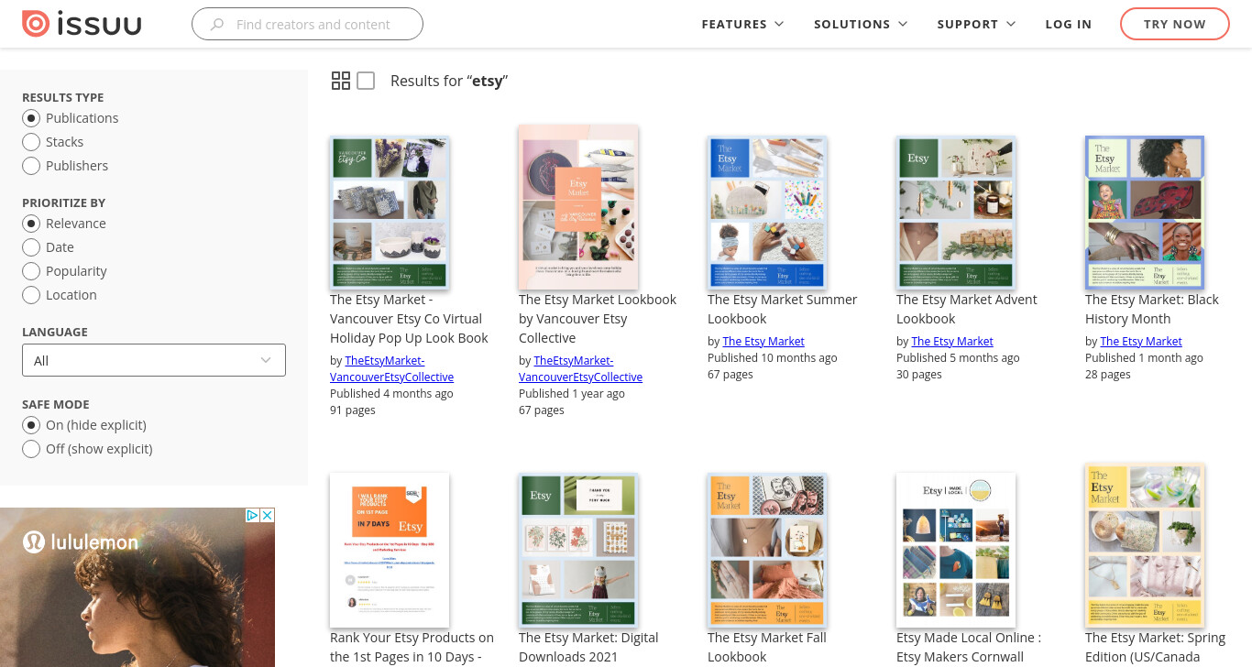This screenshot has width=1252, height=667.
Task: Click the lululemon advertisement image
Action: 137,587
